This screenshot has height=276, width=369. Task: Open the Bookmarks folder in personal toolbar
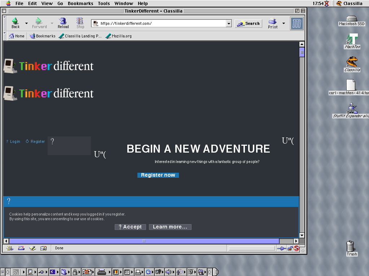43,36
